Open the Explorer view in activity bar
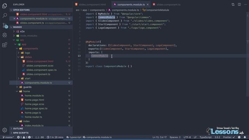Image resolution: width=249 pixels, height=140 pixels. pyautogui.click(x=5, y=6)
